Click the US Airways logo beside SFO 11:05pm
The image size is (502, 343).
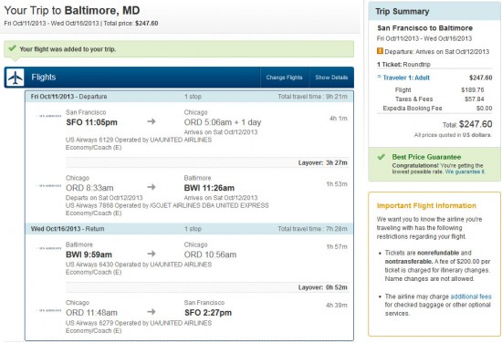[x=49, y=116]
